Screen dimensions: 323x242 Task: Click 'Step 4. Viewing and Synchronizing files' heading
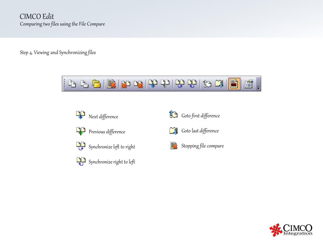[x=58, y=53]
